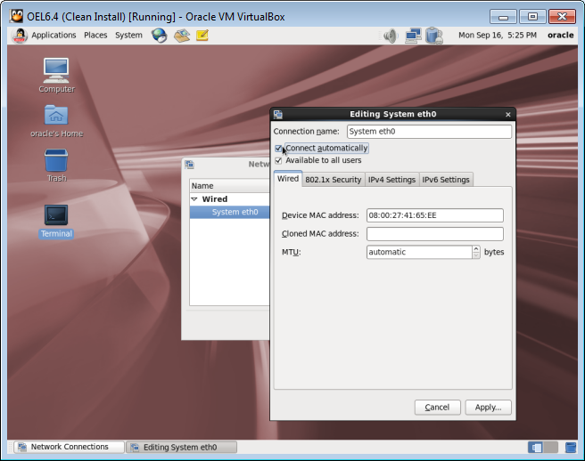Viewport: 585px width, 461px height.
Task: Click the Name column header
Action: (229, 186)
